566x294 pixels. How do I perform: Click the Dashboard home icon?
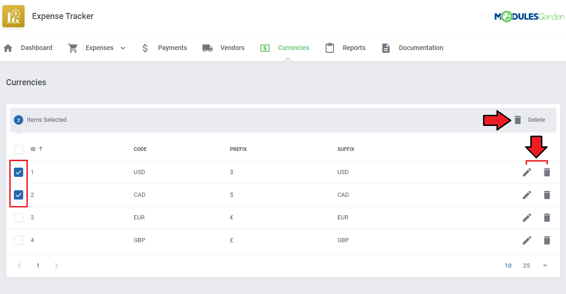point(8,48)
